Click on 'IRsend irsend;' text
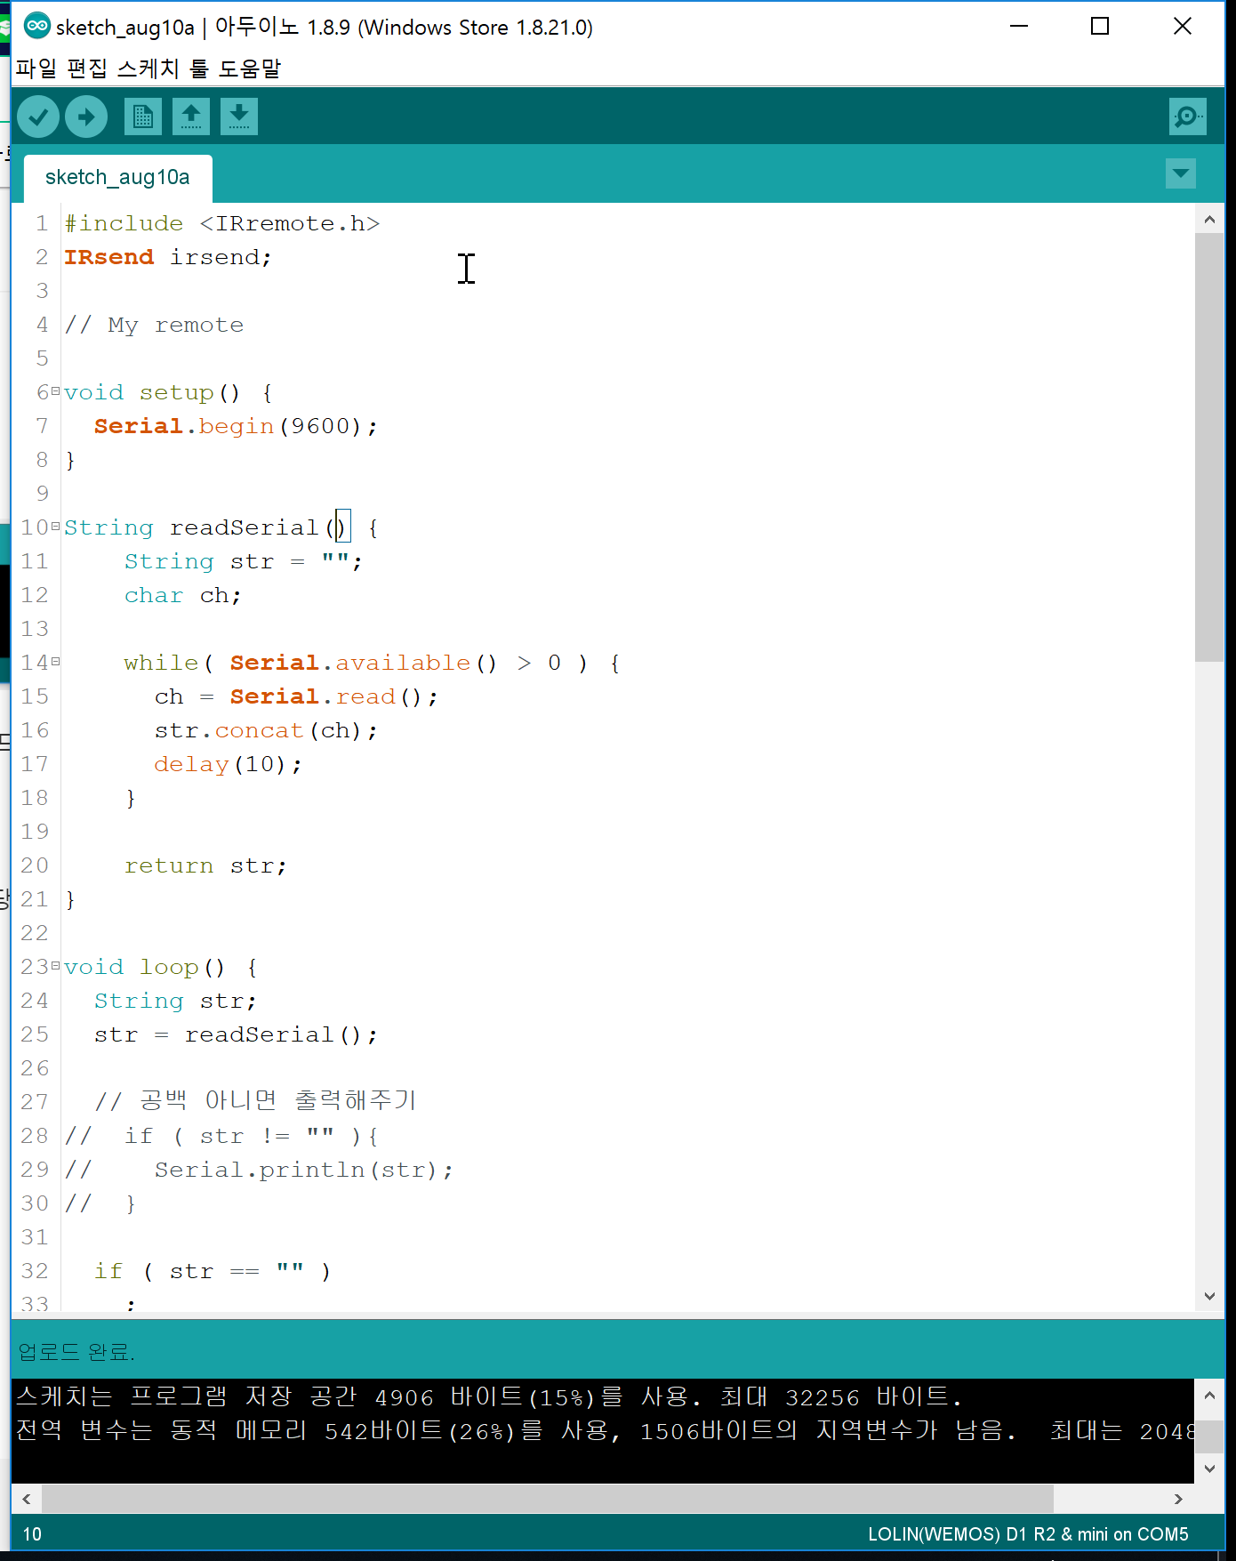The width and height of the screenshot is (1236, 1561). pos(168,257)
